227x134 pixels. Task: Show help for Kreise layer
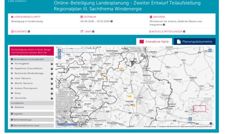point(52,94)
